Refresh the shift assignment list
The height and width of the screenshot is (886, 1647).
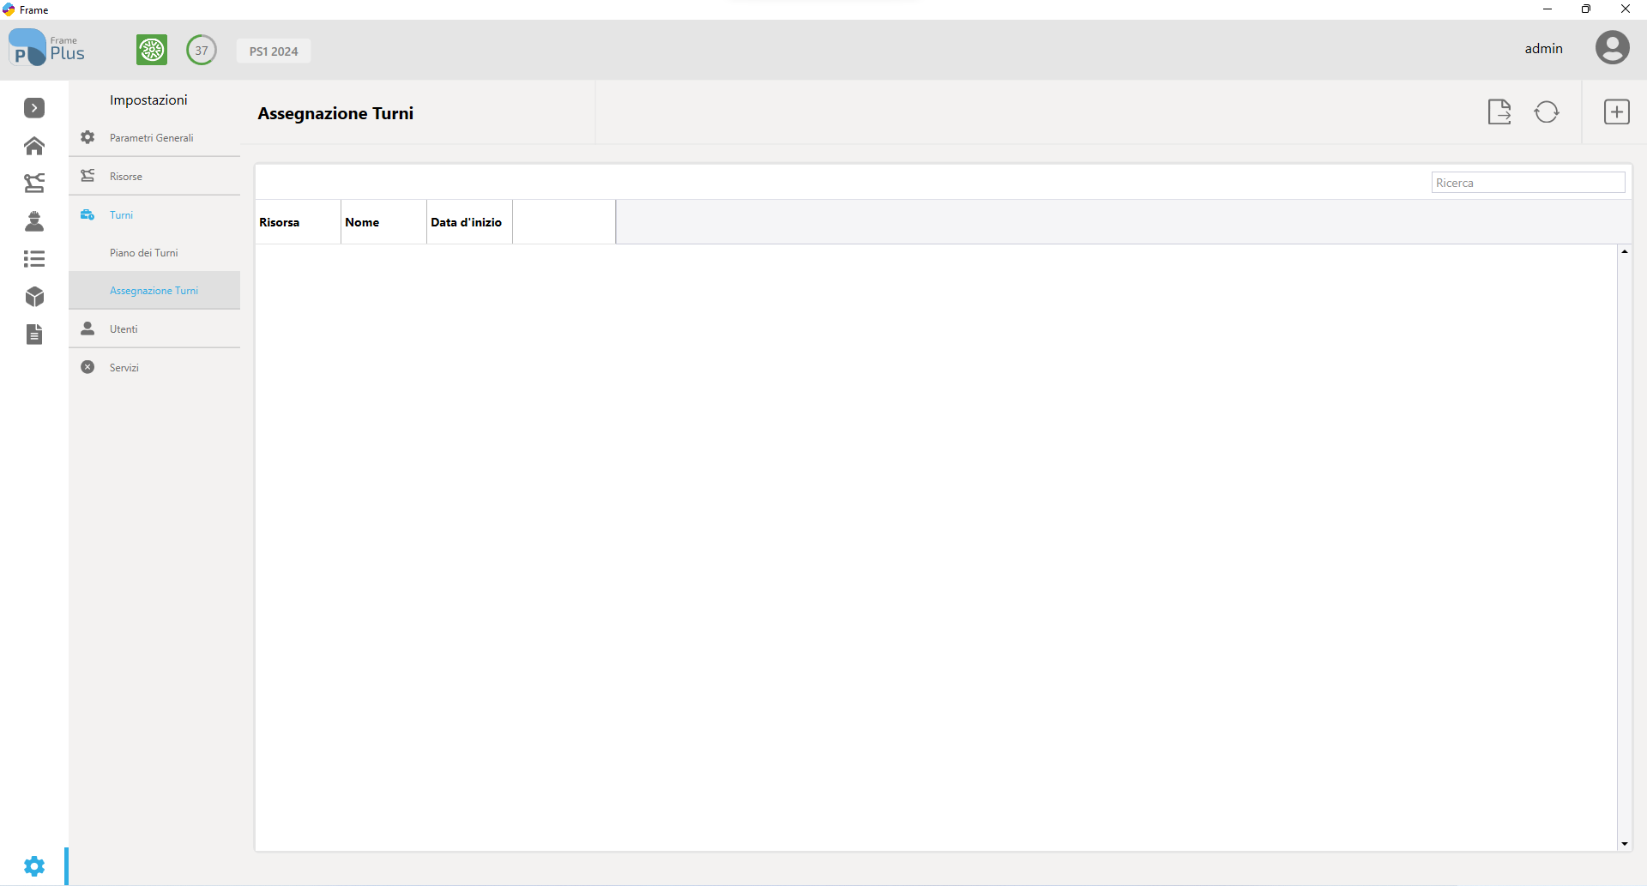(x=1547, y=112)
